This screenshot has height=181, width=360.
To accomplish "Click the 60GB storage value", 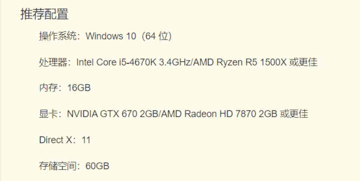I will [x=97, y=166].
